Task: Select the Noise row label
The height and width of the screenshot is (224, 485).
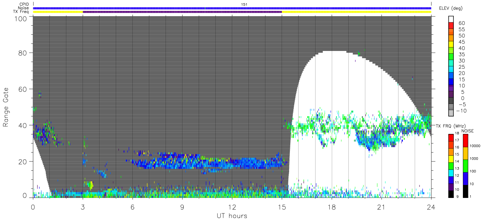Action: click(23, 8)
